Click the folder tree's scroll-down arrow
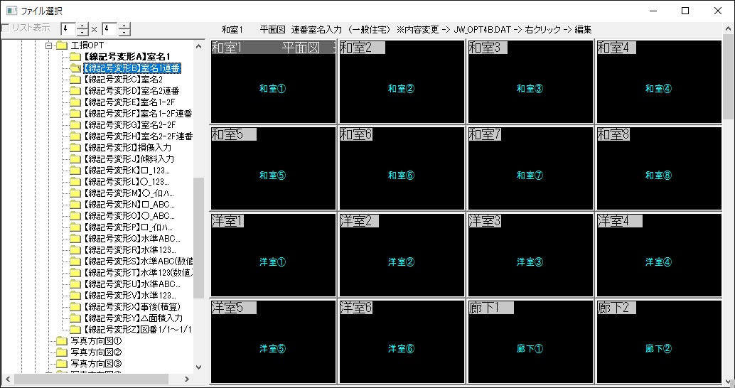Screen dimensions: 735x388 [199, 367]
